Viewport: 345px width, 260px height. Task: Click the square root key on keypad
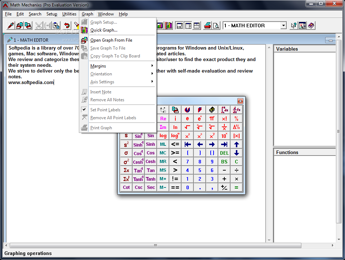(x=188, y=127)
